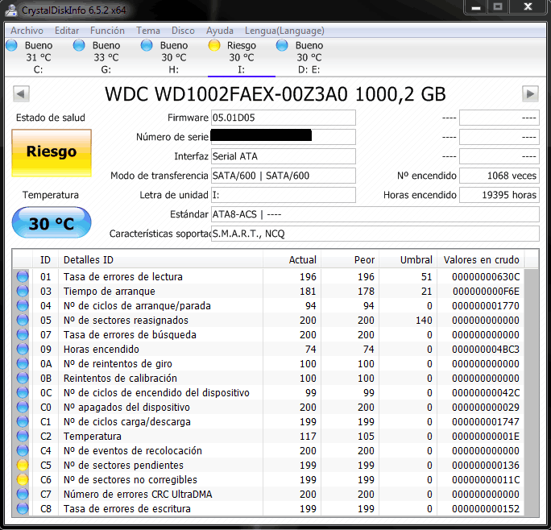
Task: Click the Firmware field 05.01D05
Action: tap(284, 118)
